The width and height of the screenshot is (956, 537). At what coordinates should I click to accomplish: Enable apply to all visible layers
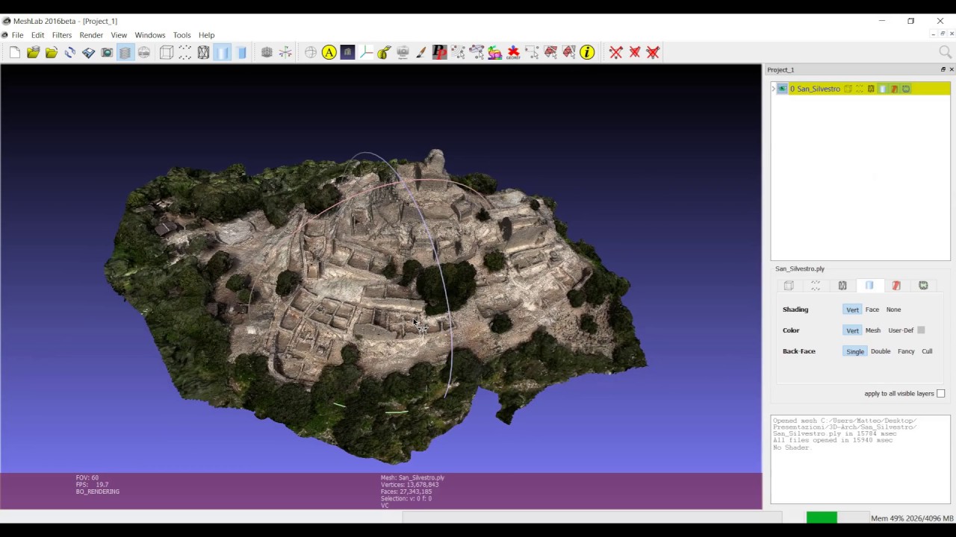(x=940, y=393)
